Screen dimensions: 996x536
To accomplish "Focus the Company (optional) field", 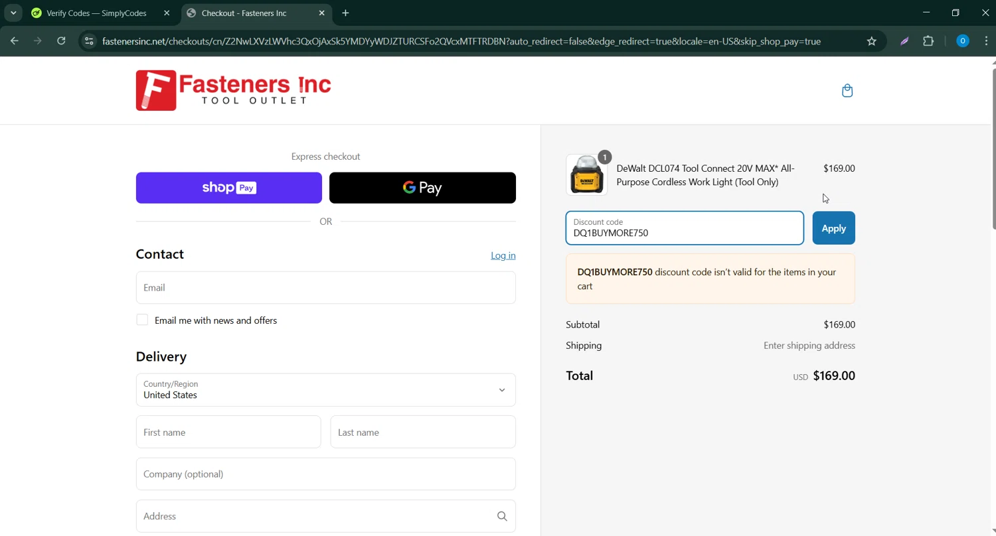I will click(325, 474).
